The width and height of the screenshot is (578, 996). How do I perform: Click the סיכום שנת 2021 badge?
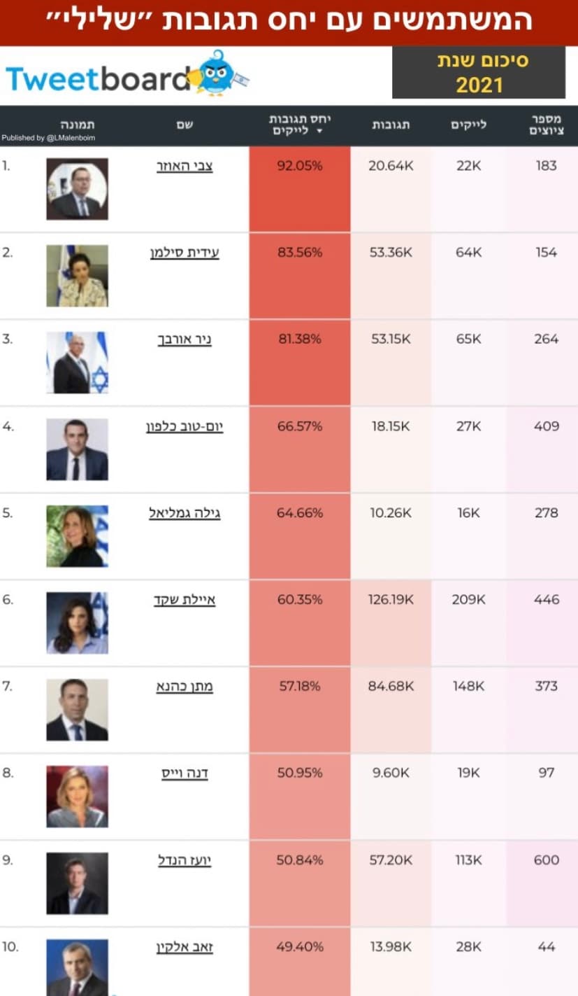(479, 73)
